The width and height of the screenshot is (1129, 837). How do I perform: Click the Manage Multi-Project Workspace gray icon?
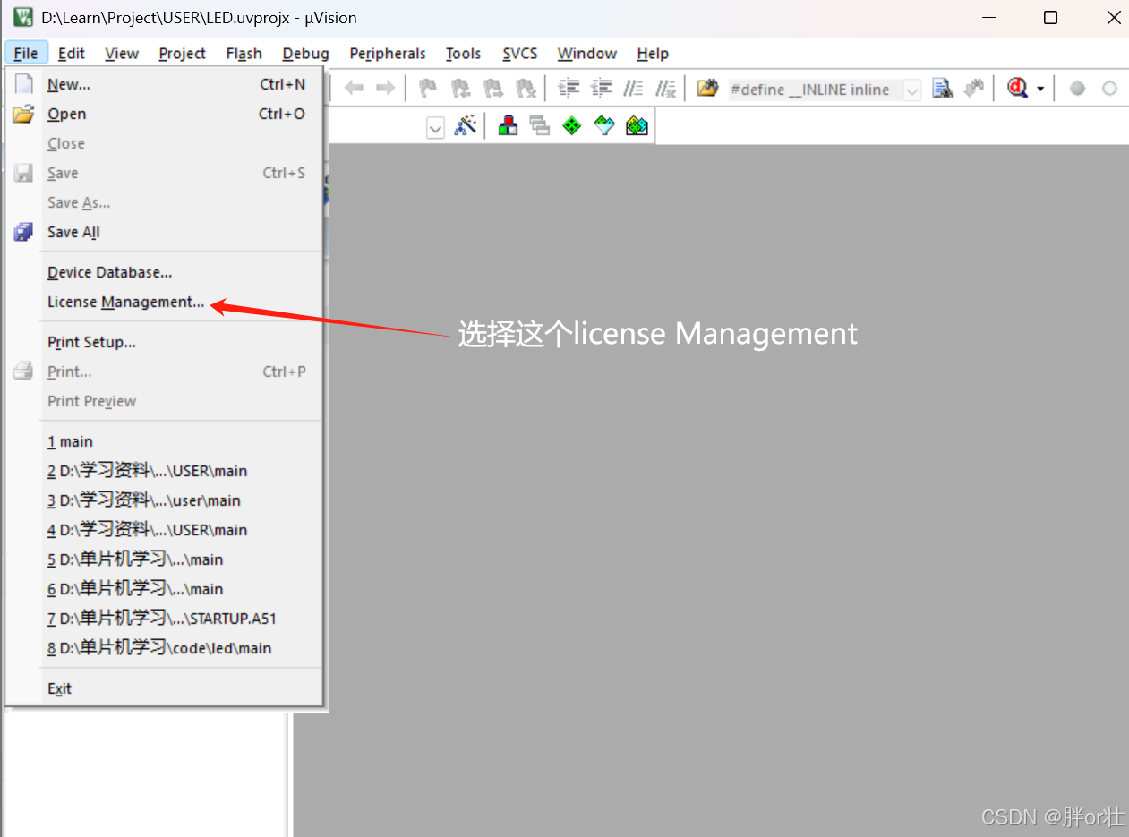point(540,126)
